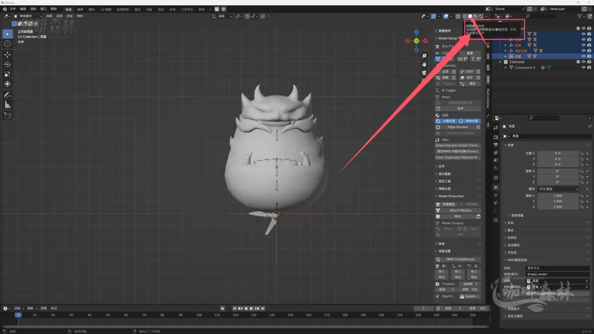The image size is (594, 334).
Task: Click the pan view hand icon
Action: pos(425,64)
